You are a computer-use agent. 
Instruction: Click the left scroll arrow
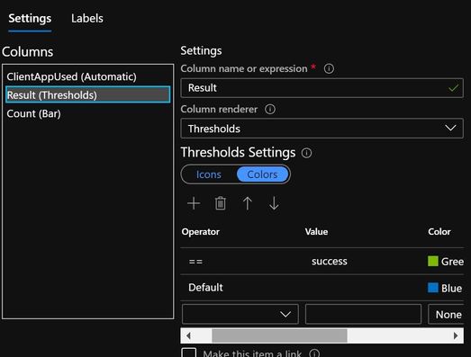188,335
